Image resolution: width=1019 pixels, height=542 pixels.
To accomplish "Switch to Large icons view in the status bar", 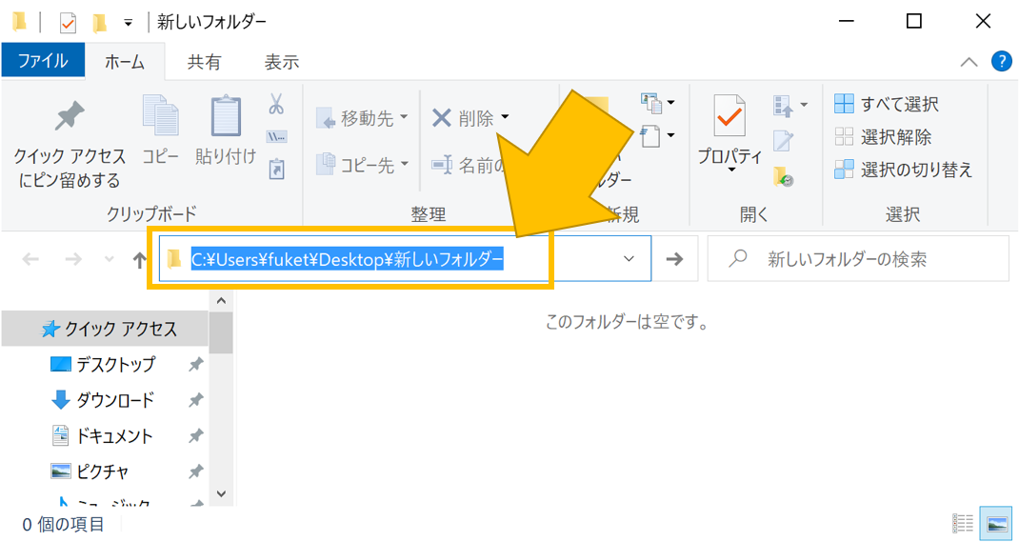I will (x=994, y=523).
